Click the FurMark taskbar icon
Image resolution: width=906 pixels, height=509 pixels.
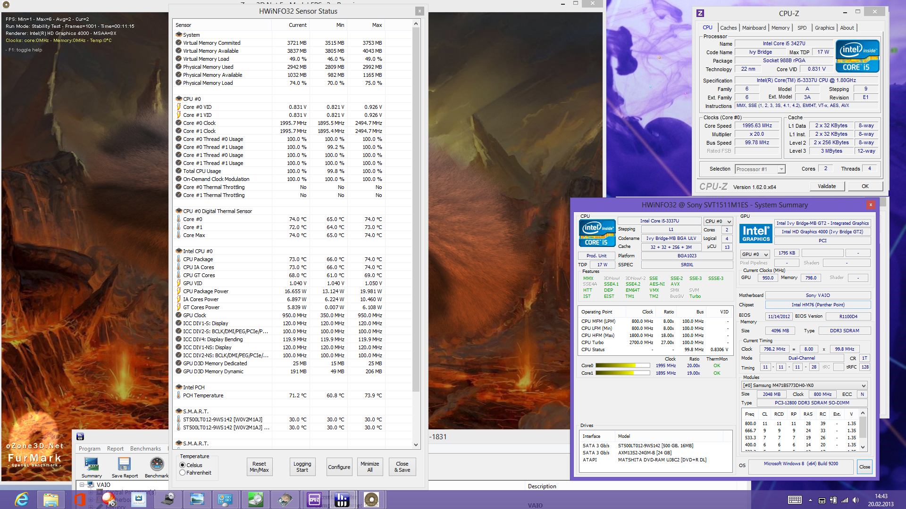pyautogui.click(x=371, y=500)
